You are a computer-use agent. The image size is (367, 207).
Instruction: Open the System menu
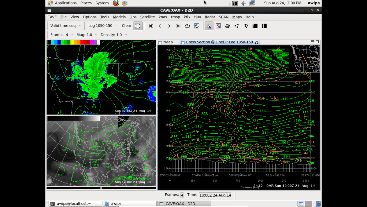[102, 3]
